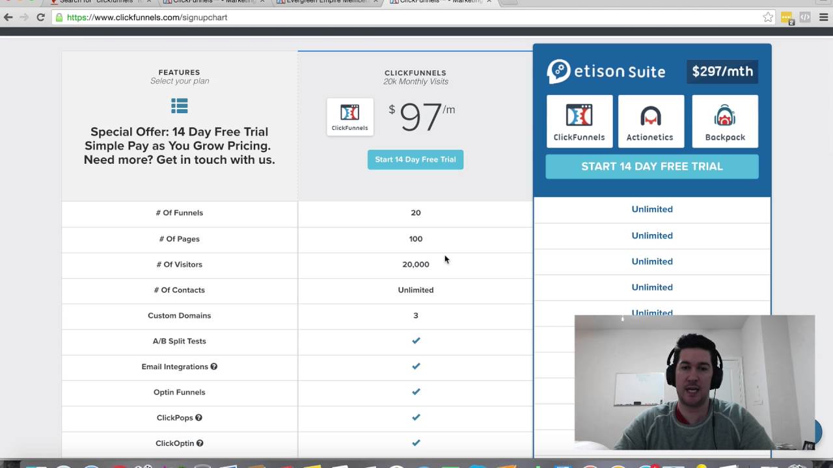833x468 pixels.
Task: Click the 'Custom Domains' row label
Action: coord(179,315)
